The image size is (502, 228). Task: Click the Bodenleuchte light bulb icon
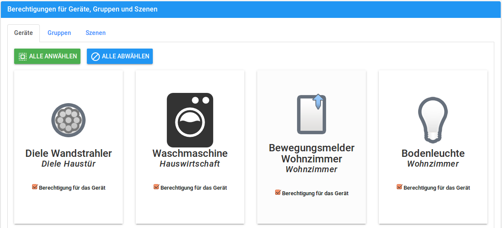(x=433, y=120)
